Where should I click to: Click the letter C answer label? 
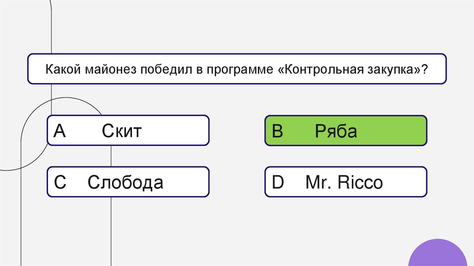coord(60,183)
